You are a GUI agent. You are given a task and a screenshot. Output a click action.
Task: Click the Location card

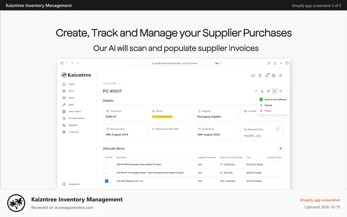tap(262, 113)
